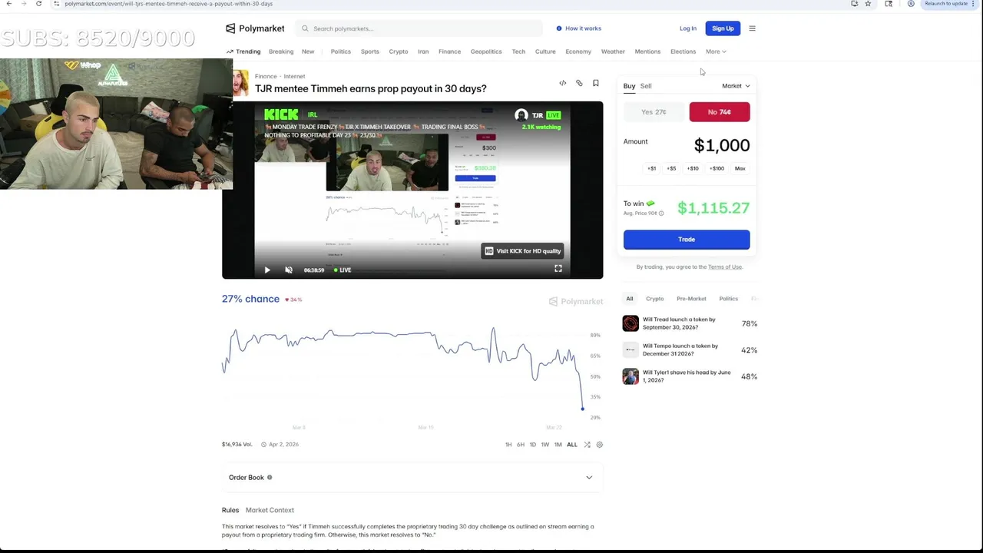Select the Yes 27¢ outcome

point(654,112)
